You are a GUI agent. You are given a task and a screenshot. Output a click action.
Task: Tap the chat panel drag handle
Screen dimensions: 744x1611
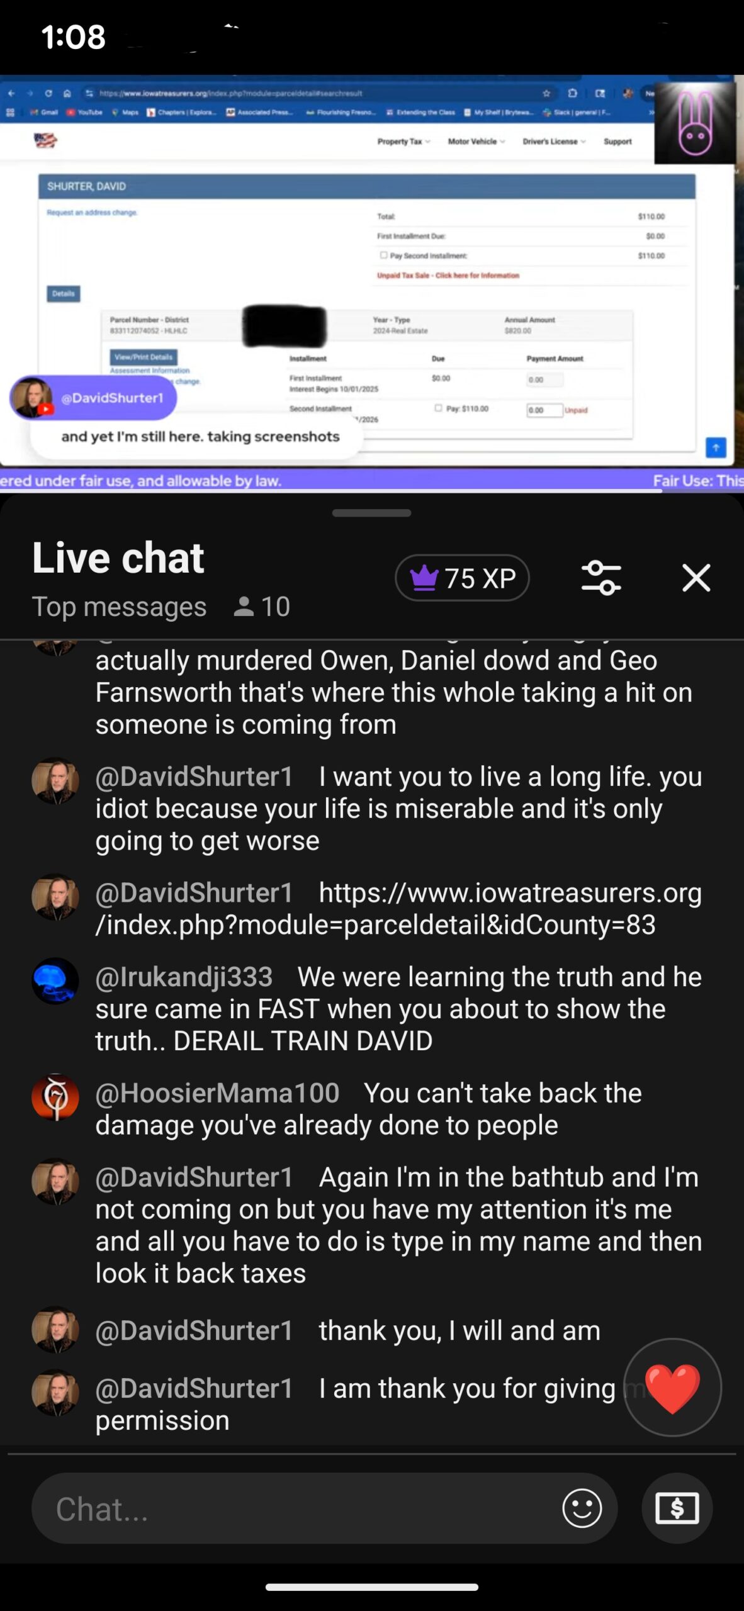point(371,513)
